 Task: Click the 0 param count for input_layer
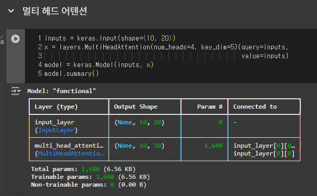[x=221, y=122]
